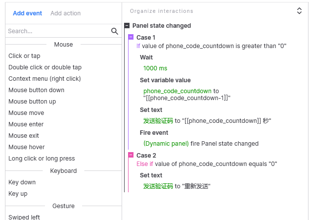
Task: Select Swiped left gesture event
Action: click(24, 217)
